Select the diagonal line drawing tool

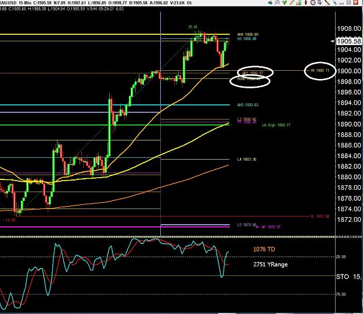pyautogui.click(x=327, y=3)
